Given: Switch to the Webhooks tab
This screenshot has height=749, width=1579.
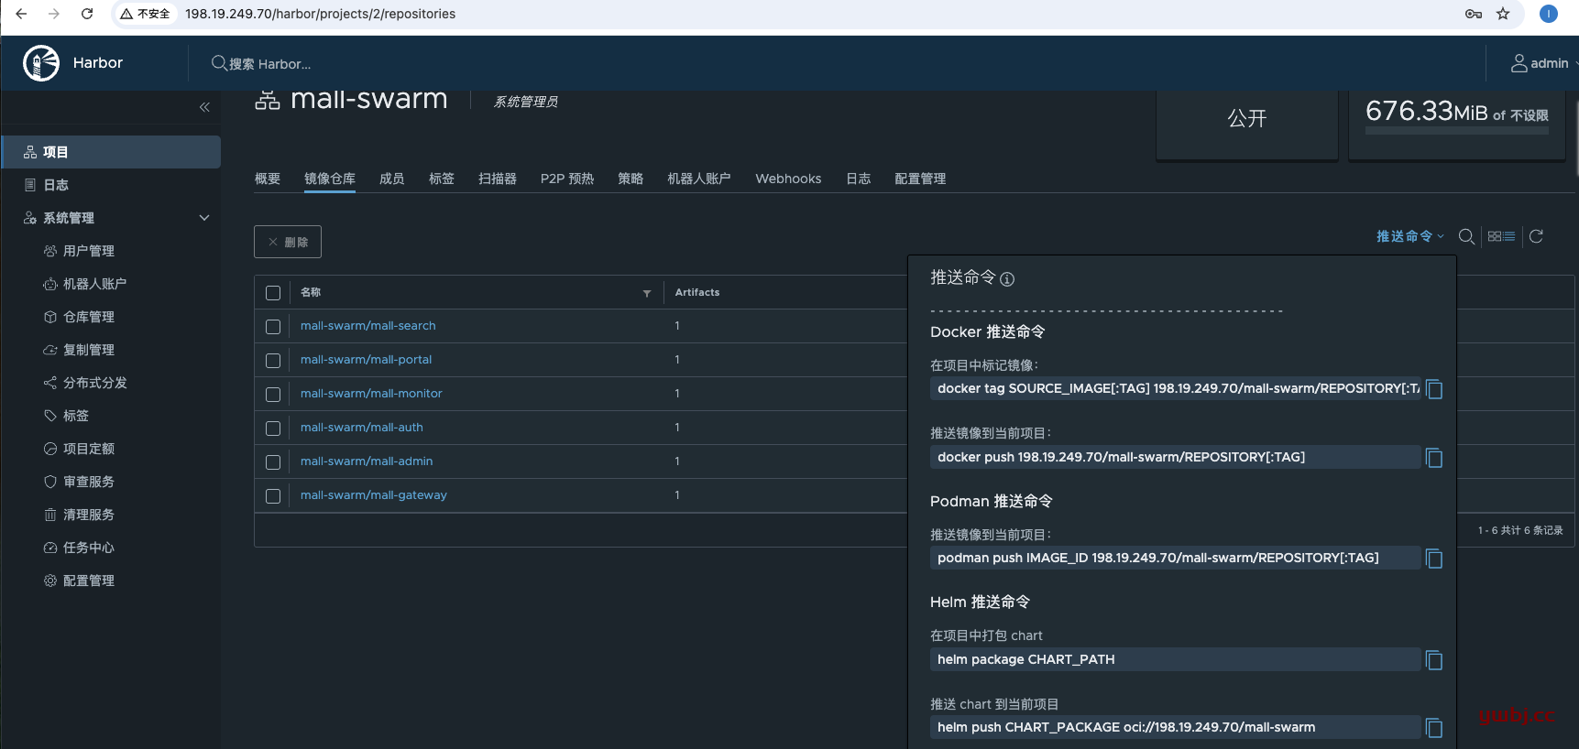Looking at the screenshot, I should 788,179.
